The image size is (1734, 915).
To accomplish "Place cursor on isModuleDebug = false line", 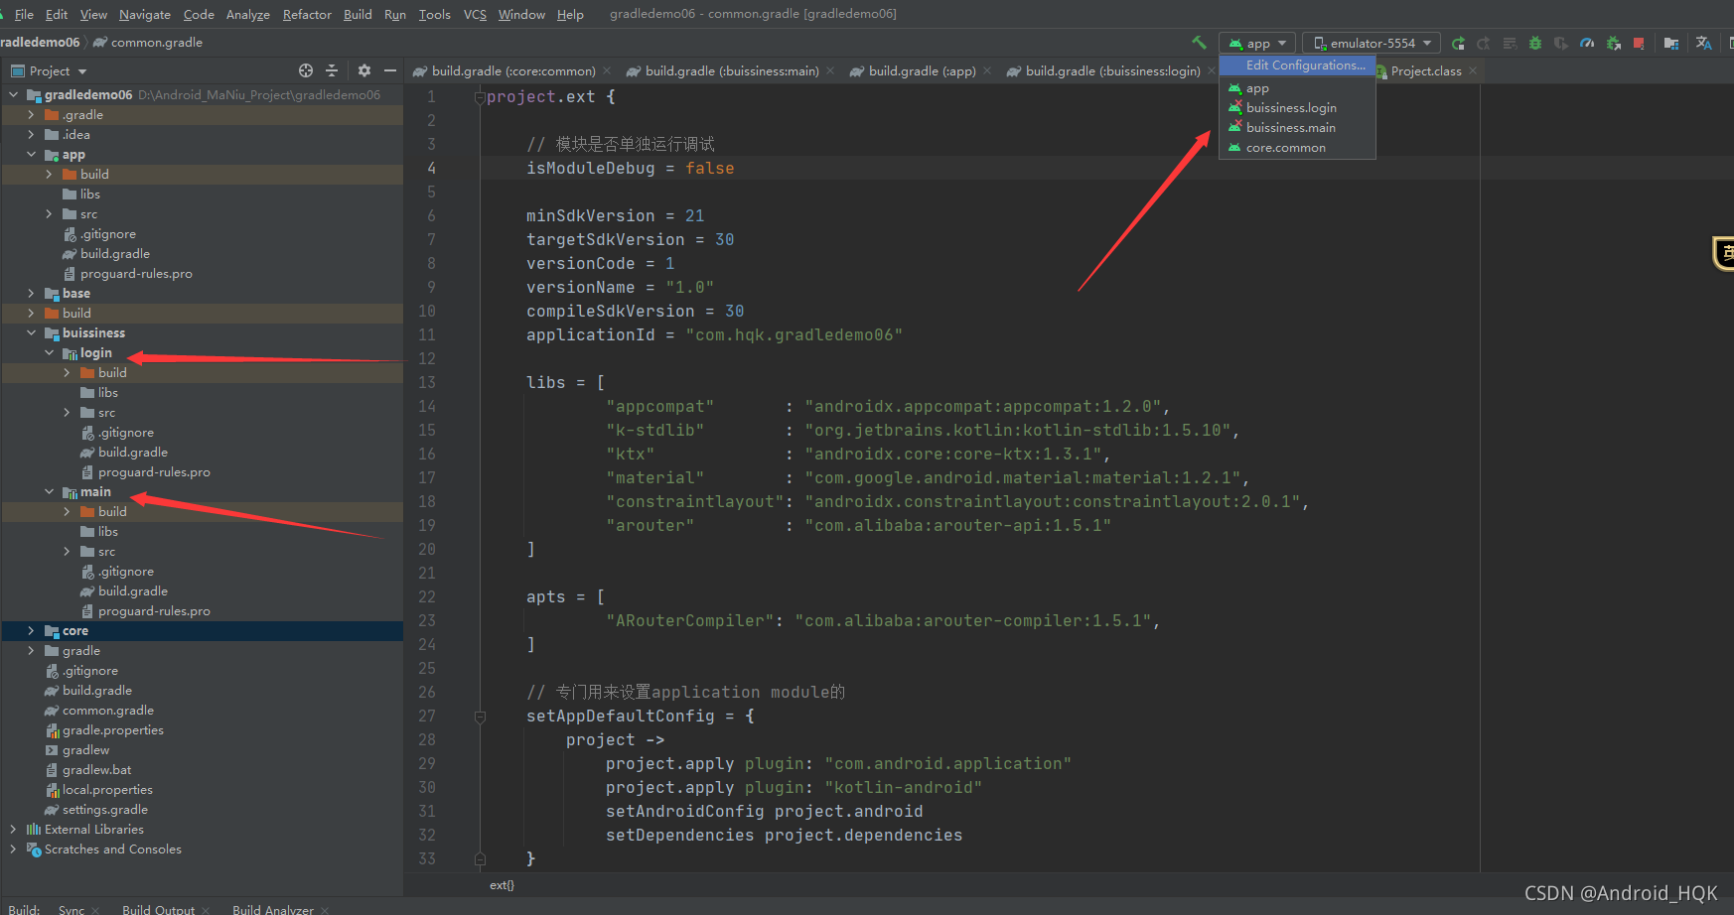I will pyautogui.click(x=631, y=169).
